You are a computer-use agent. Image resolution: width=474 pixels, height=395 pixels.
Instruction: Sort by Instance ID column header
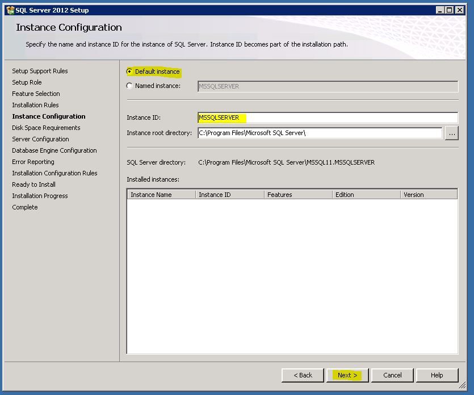pyautogui.click(x=230, y=195)
